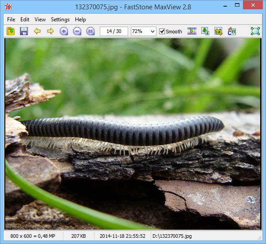Switch to full screen view icon

point(255,31)
